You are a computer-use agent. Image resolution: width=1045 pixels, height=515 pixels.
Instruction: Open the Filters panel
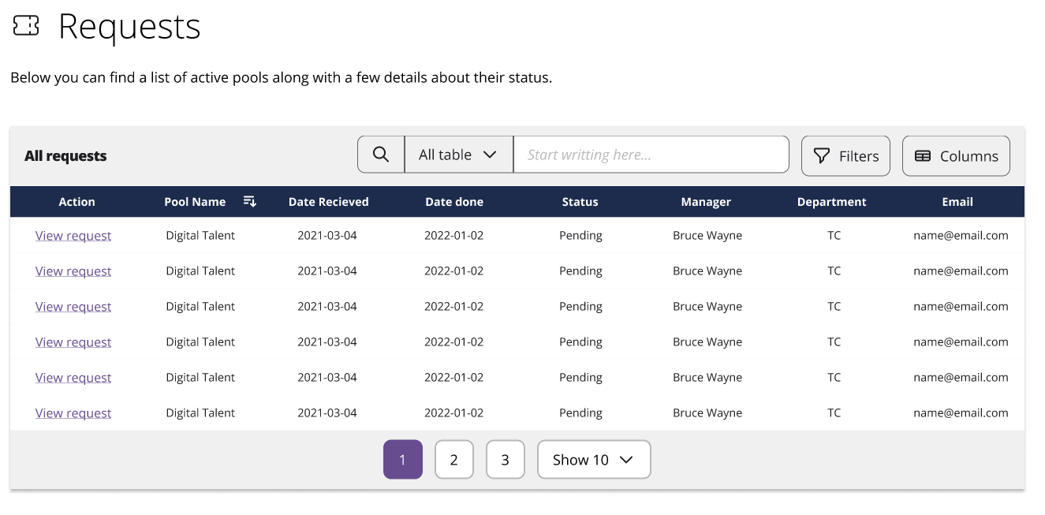coord(845,155)
